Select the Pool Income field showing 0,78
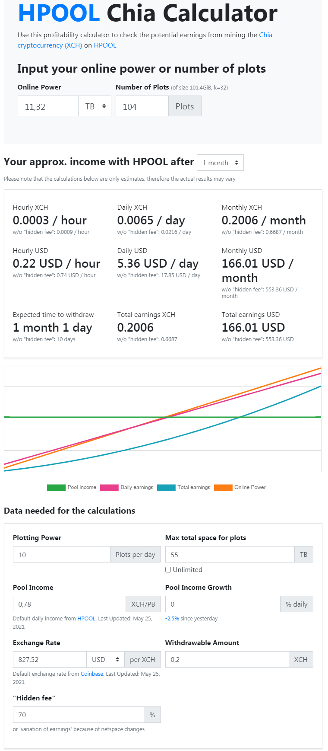The height and width of the screenshot is (751, 328). click(x=69, y=604)
